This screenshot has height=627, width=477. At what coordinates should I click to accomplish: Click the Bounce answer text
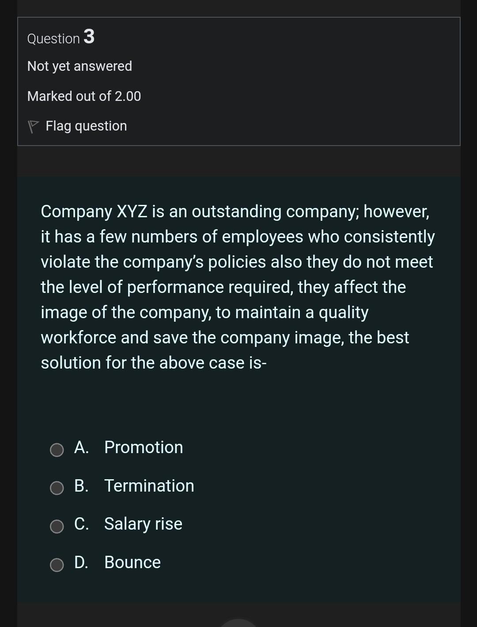pyautogui.click(x=132, y=562)
